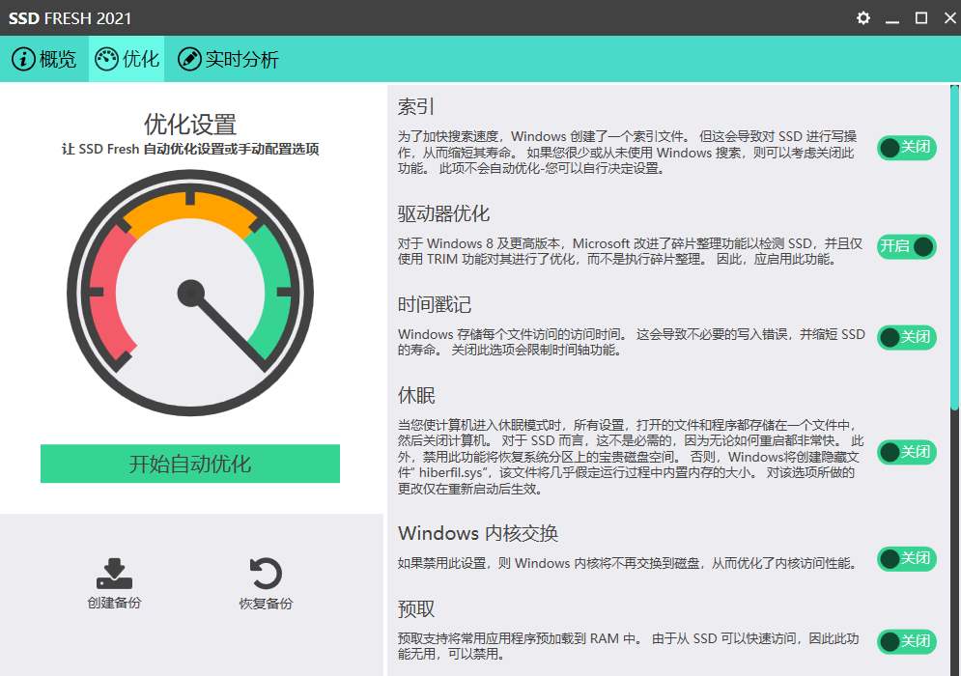Screen dimensions: 961x676
Task: Click the 驱动器优化 section heading
Action: click(443, 213)
